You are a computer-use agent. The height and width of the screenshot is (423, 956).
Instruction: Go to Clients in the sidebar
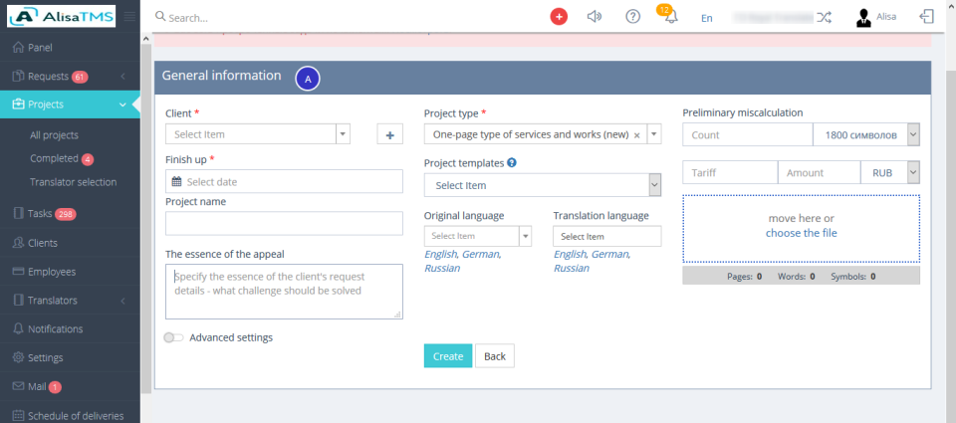click(x=70, y=243)
